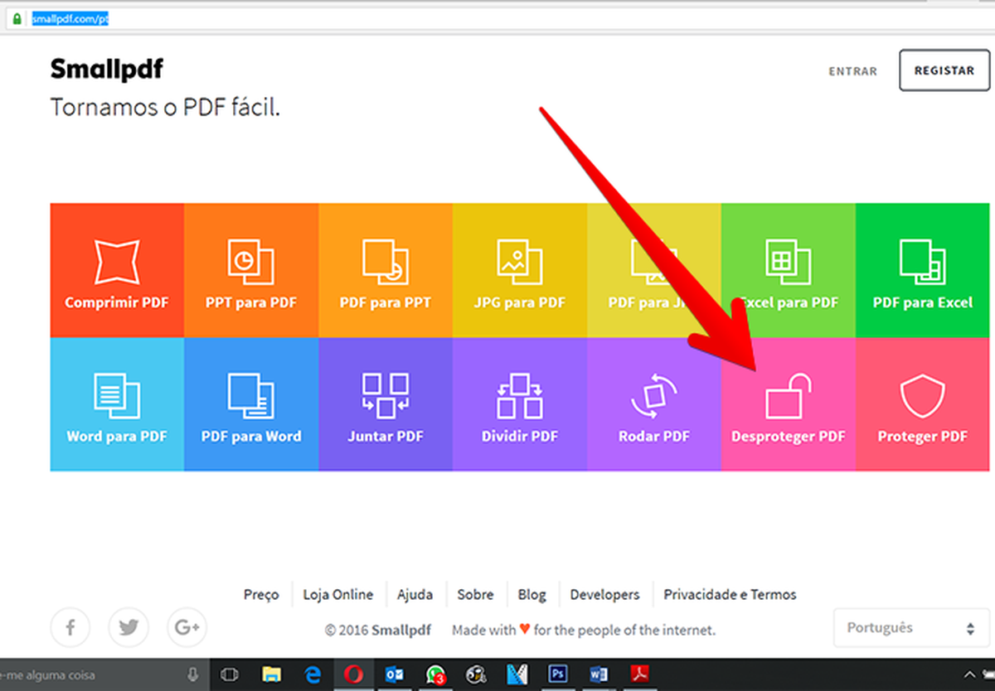Click the Facebook icon in the footer
995x691 pixels.
(70, 627)
